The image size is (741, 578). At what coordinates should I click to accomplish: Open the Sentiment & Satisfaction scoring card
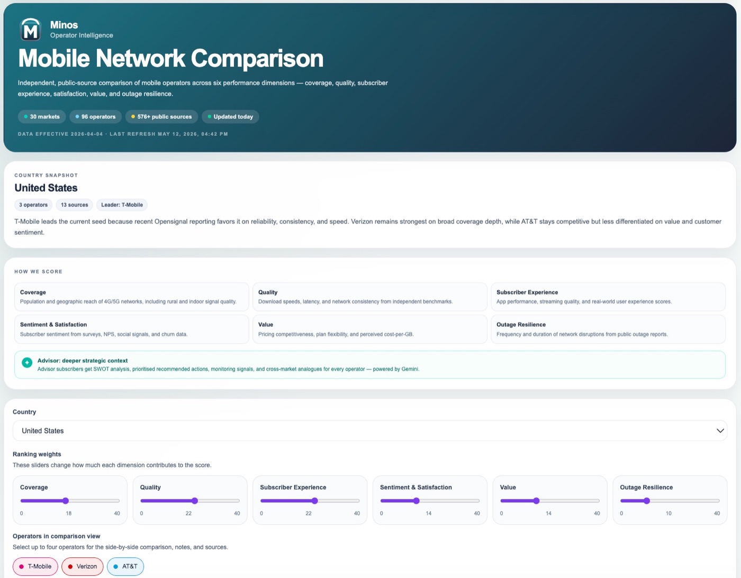[132, 329]
